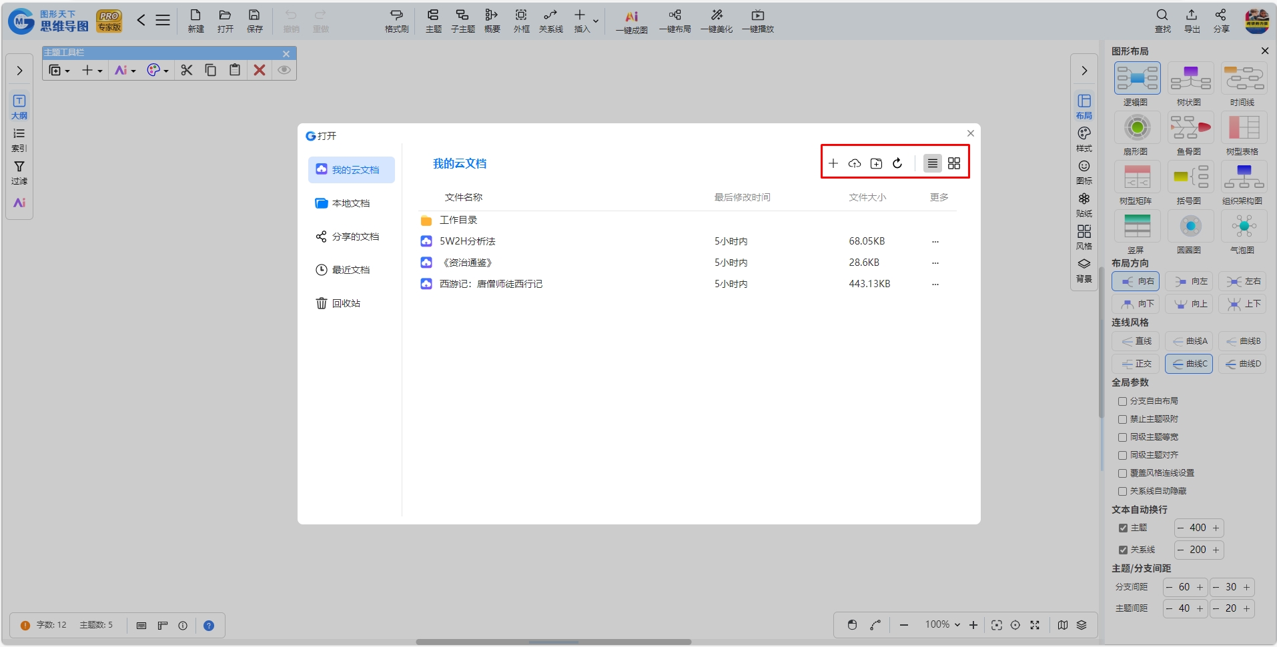1277x647 pixels.
Task: Select the 曲线A connector style button
Action: coord(1190,341)
